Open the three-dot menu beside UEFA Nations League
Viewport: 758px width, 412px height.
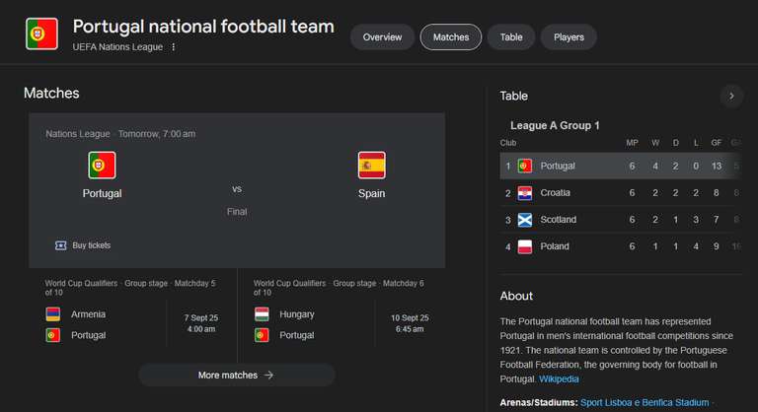[x=173, y=47]
